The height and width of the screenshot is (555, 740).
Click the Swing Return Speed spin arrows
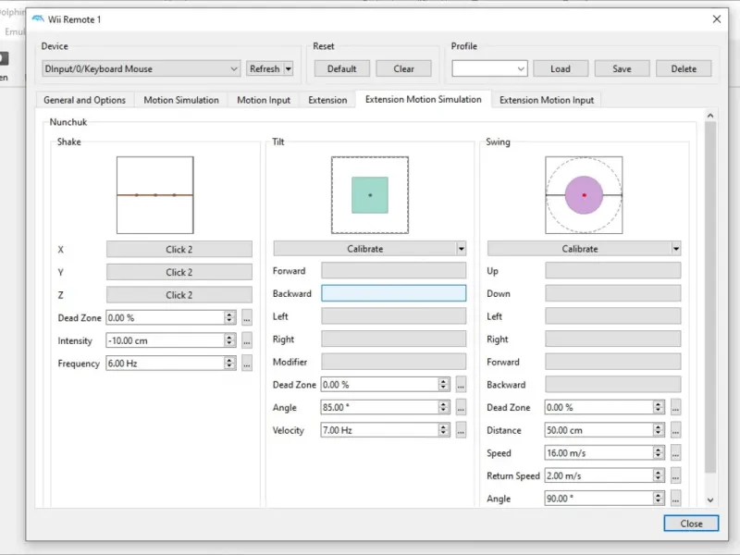pos(659,475)
